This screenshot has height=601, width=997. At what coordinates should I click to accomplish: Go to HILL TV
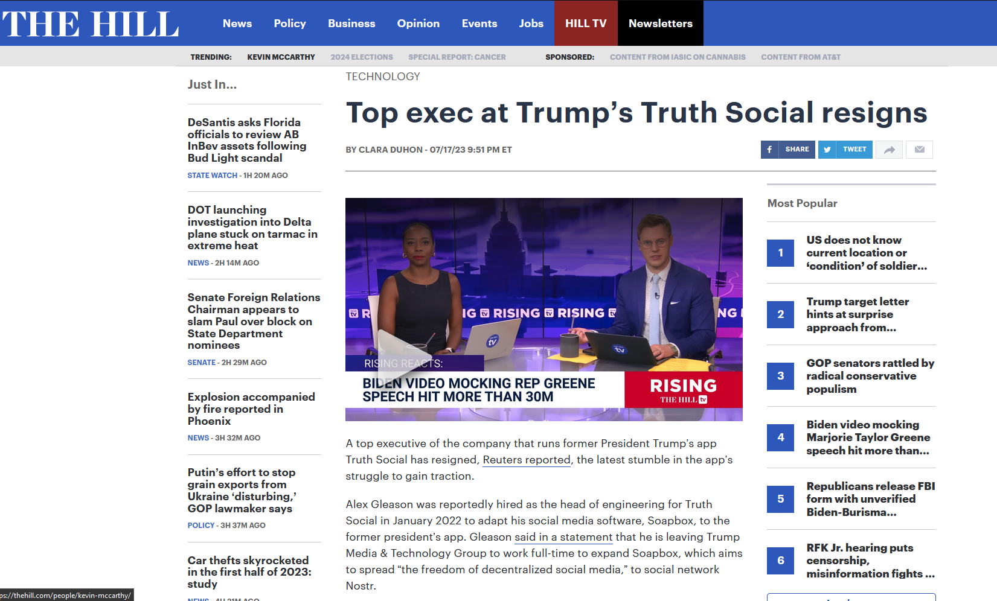point(586,24)
